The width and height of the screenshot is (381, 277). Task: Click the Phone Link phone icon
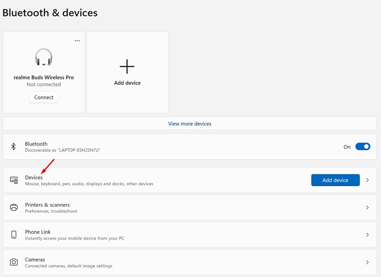[x=14, y=235]
